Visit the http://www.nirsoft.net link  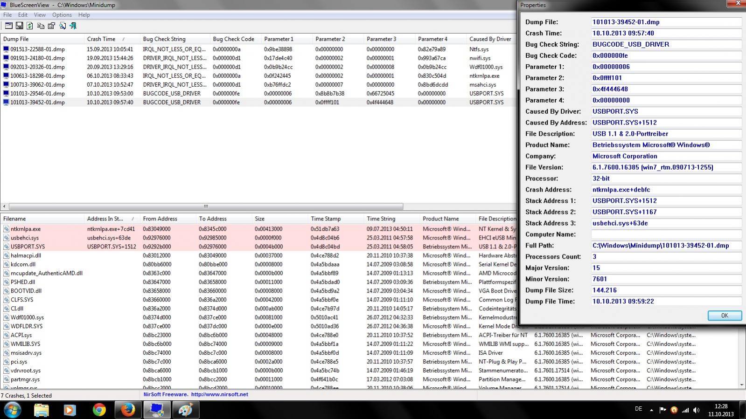[219, 394]
